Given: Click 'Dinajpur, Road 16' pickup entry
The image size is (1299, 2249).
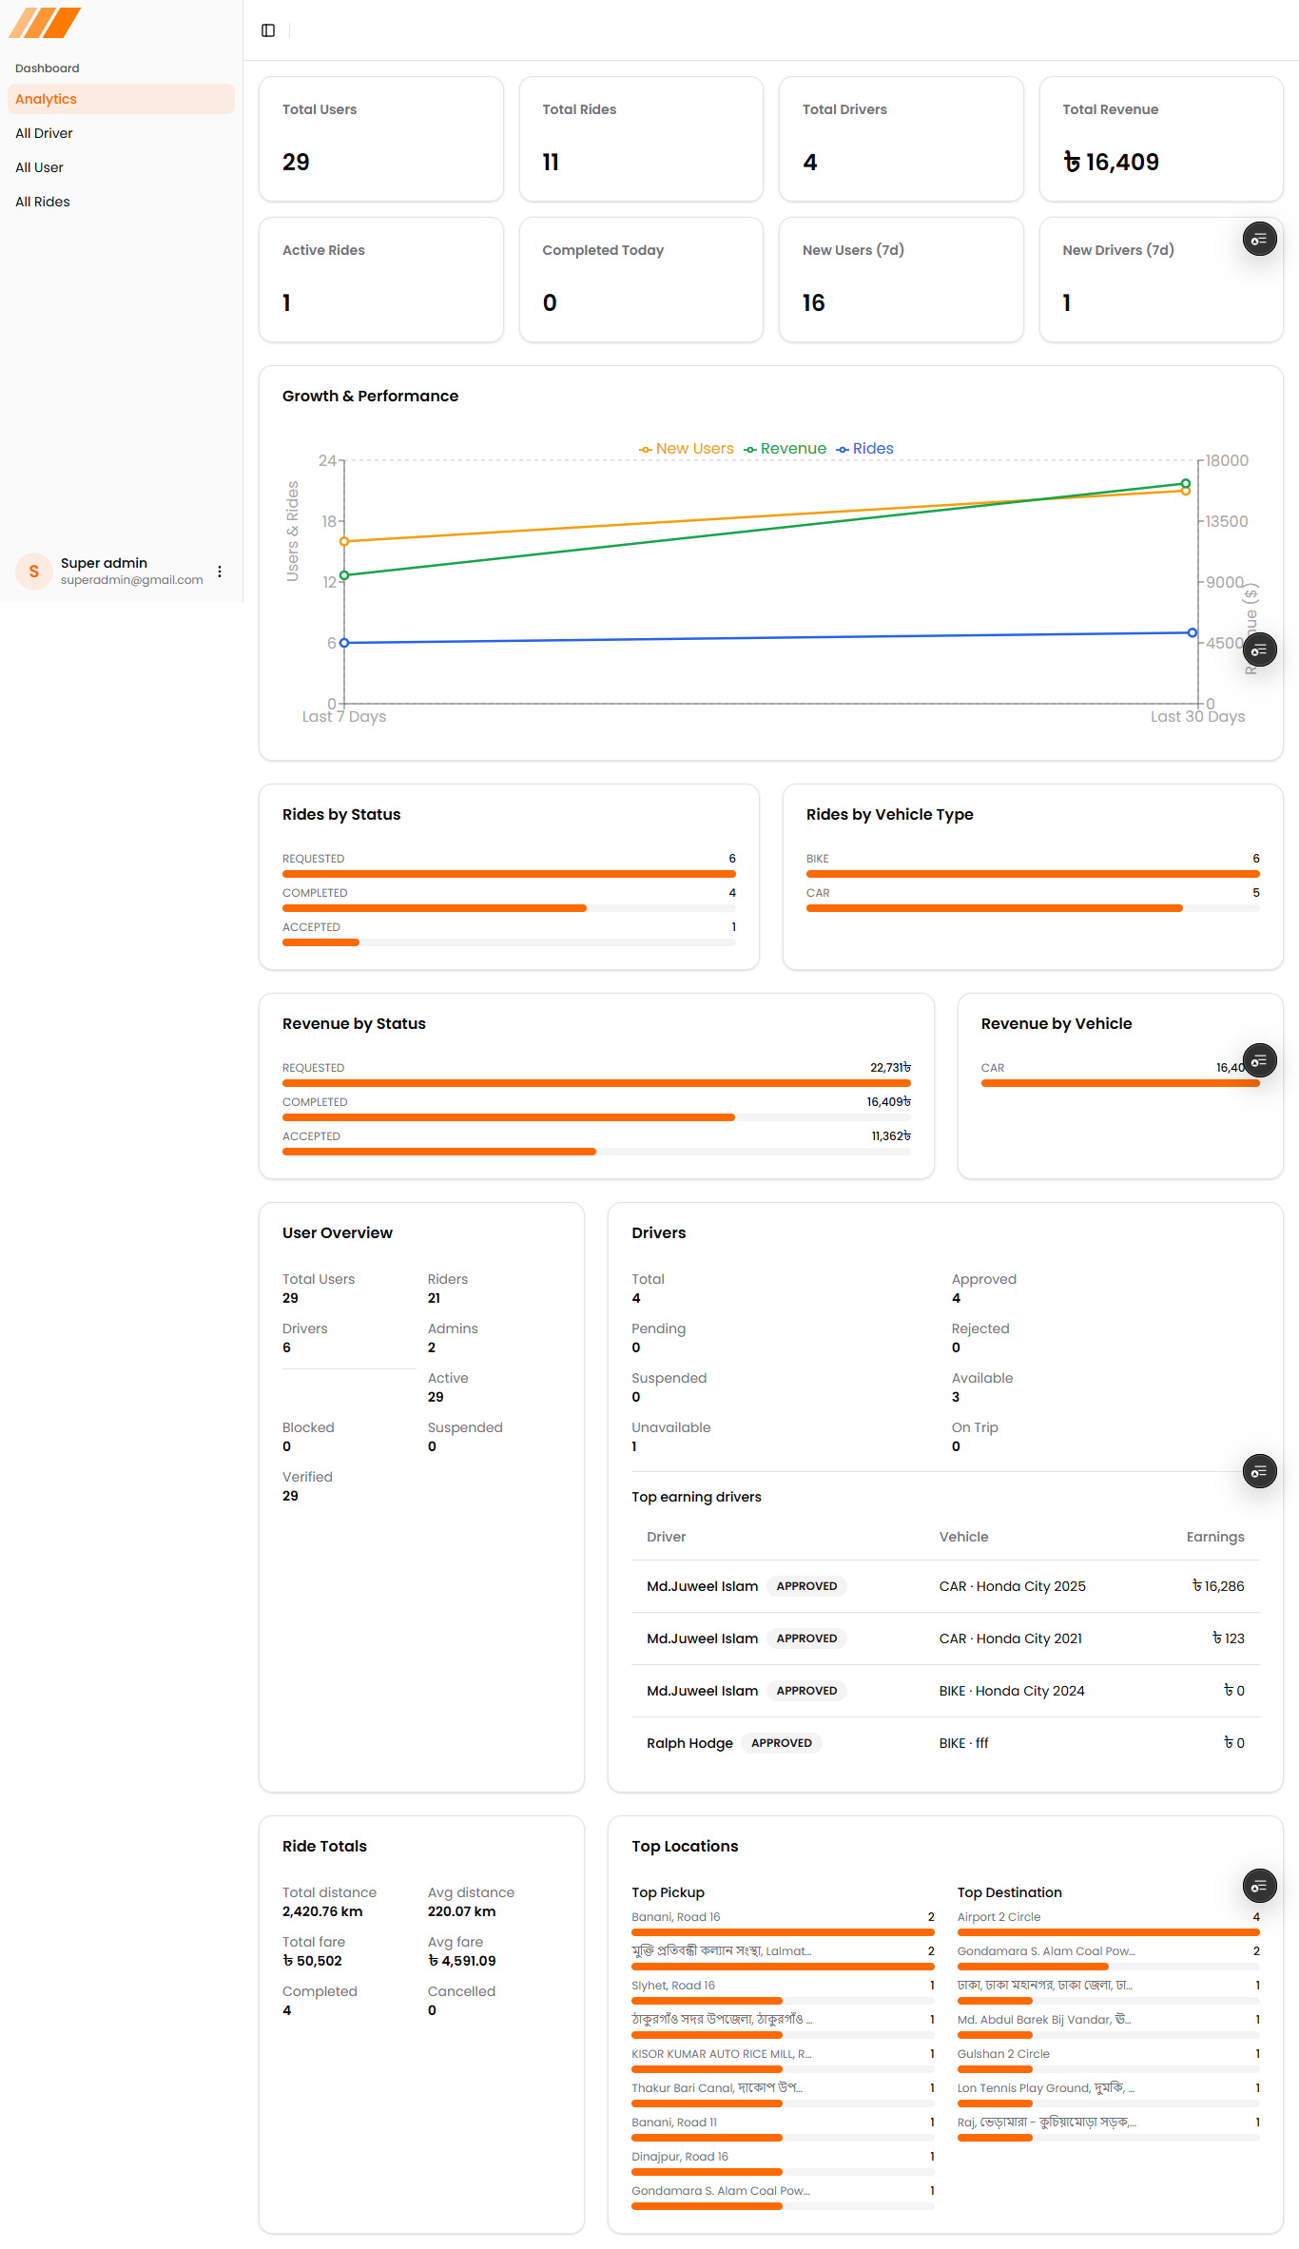Looking at the screenshot, I should [680, 2157].
